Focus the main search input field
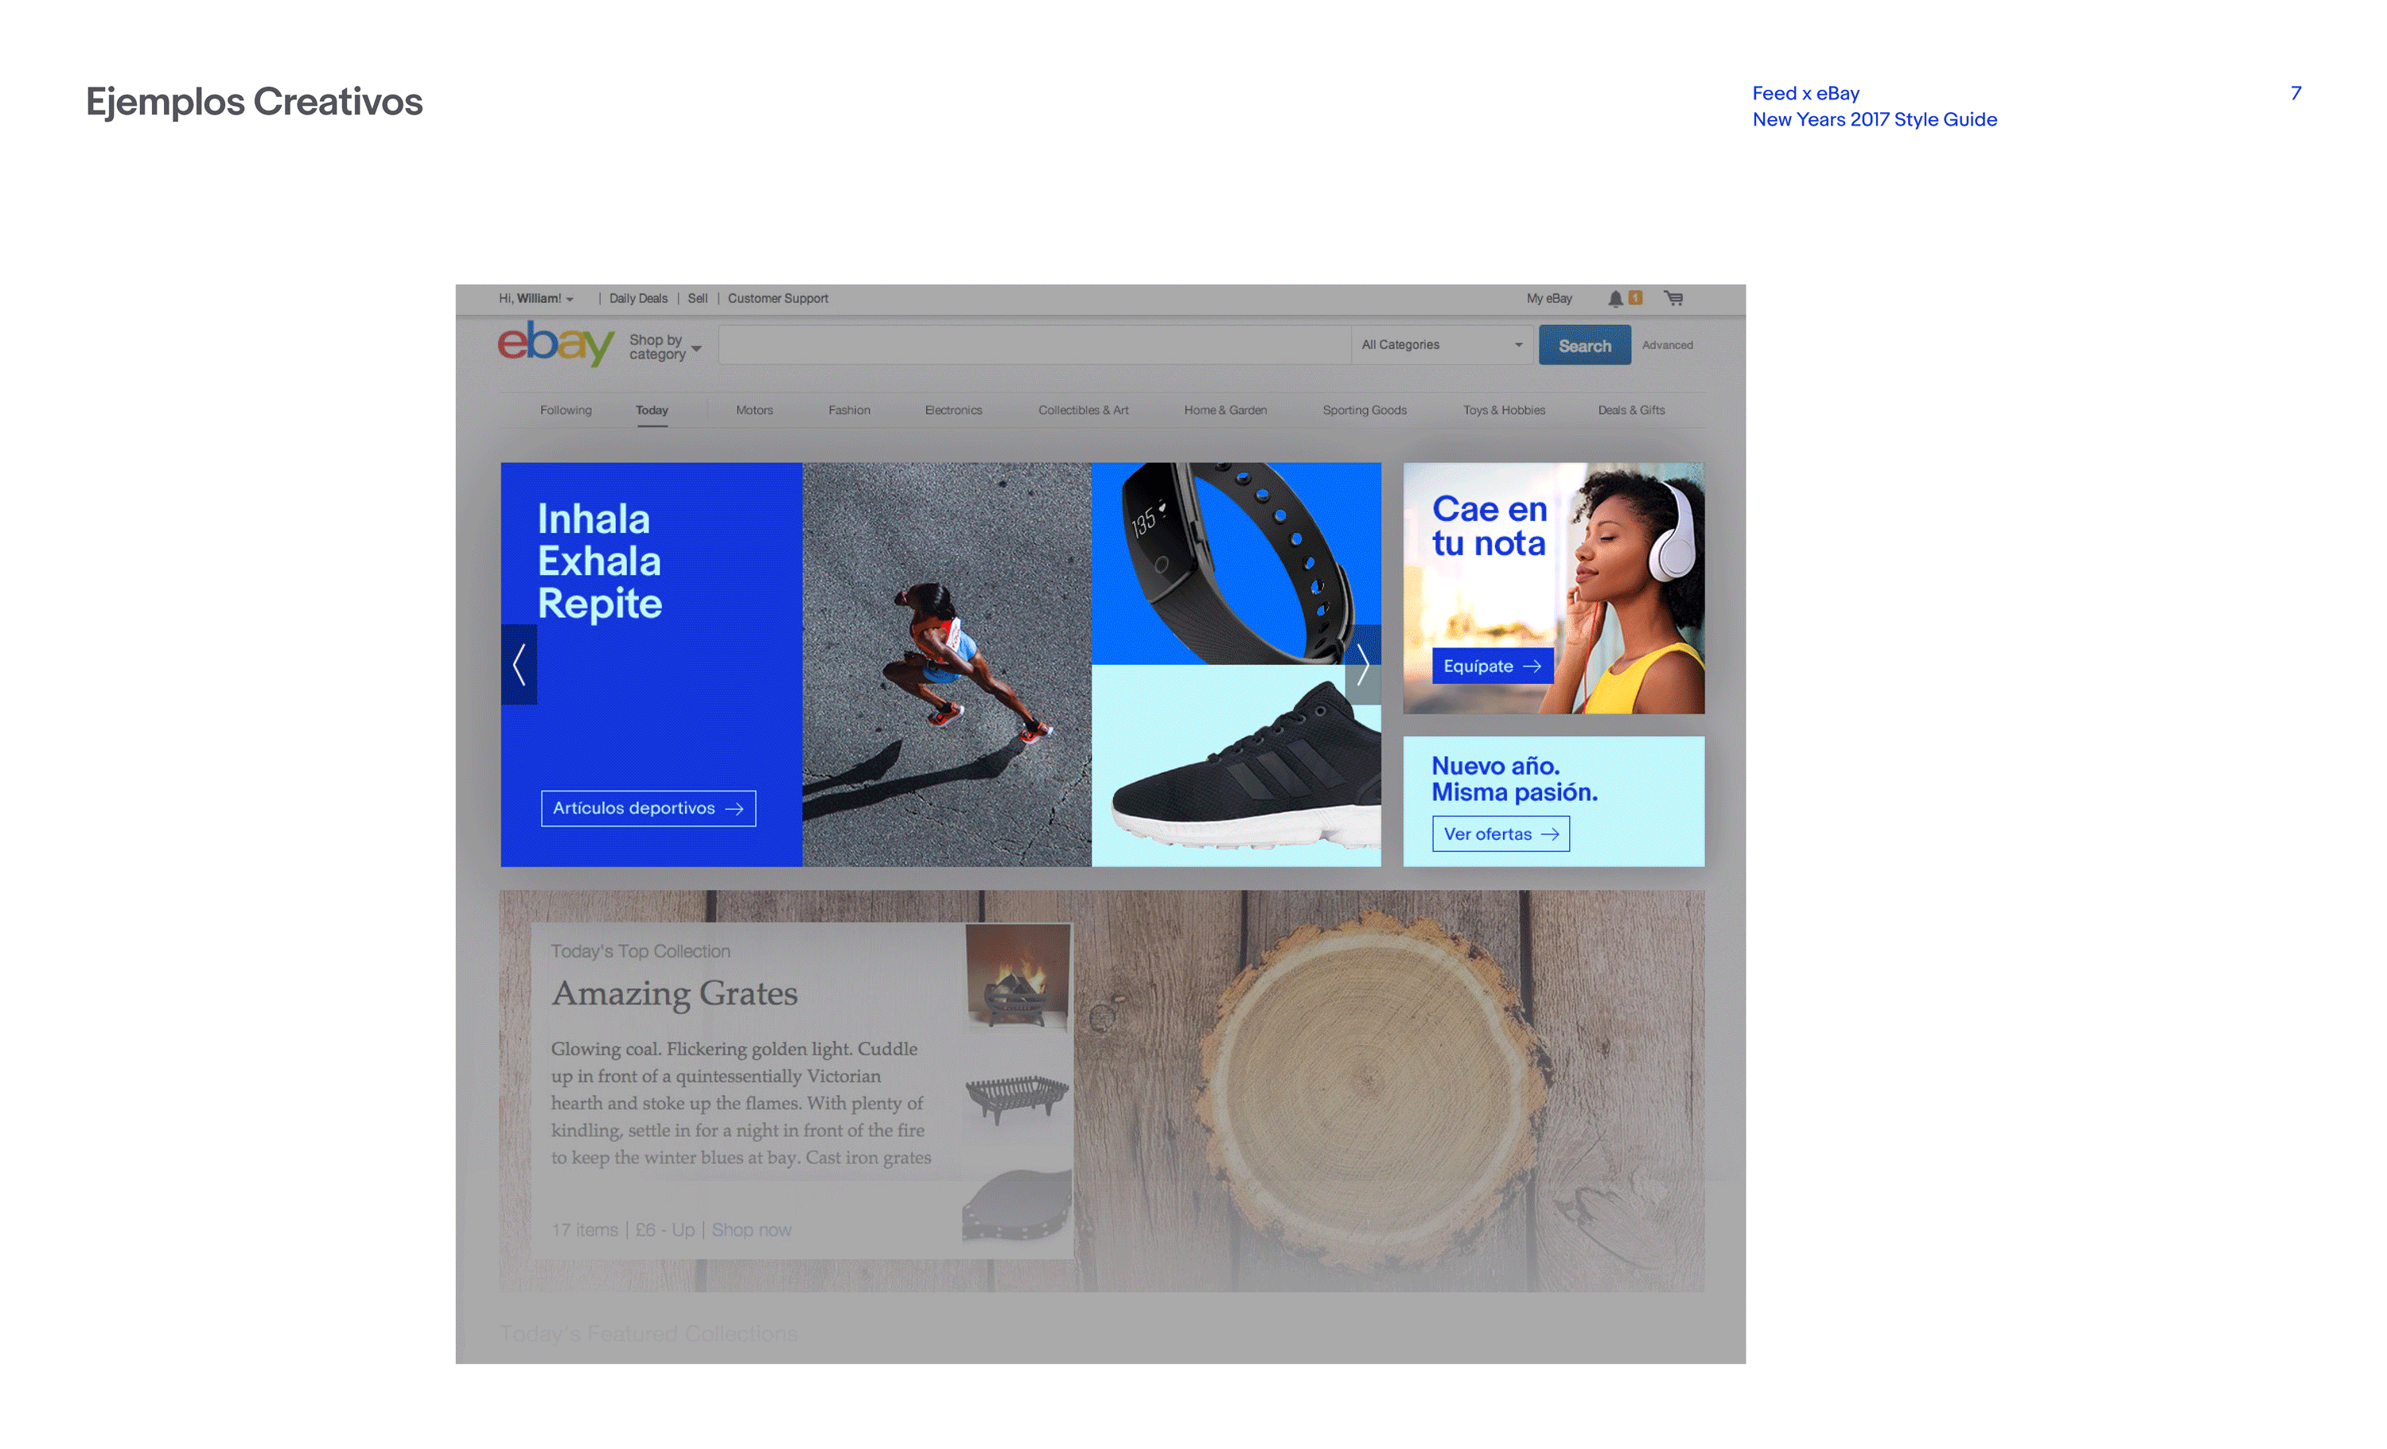 click(x=1034, y=345)
